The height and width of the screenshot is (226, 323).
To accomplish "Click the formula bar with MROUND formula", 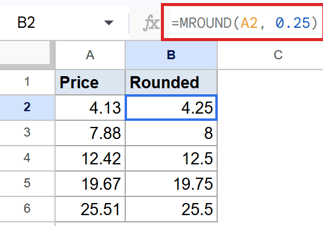I will click(x=243, y=22).
